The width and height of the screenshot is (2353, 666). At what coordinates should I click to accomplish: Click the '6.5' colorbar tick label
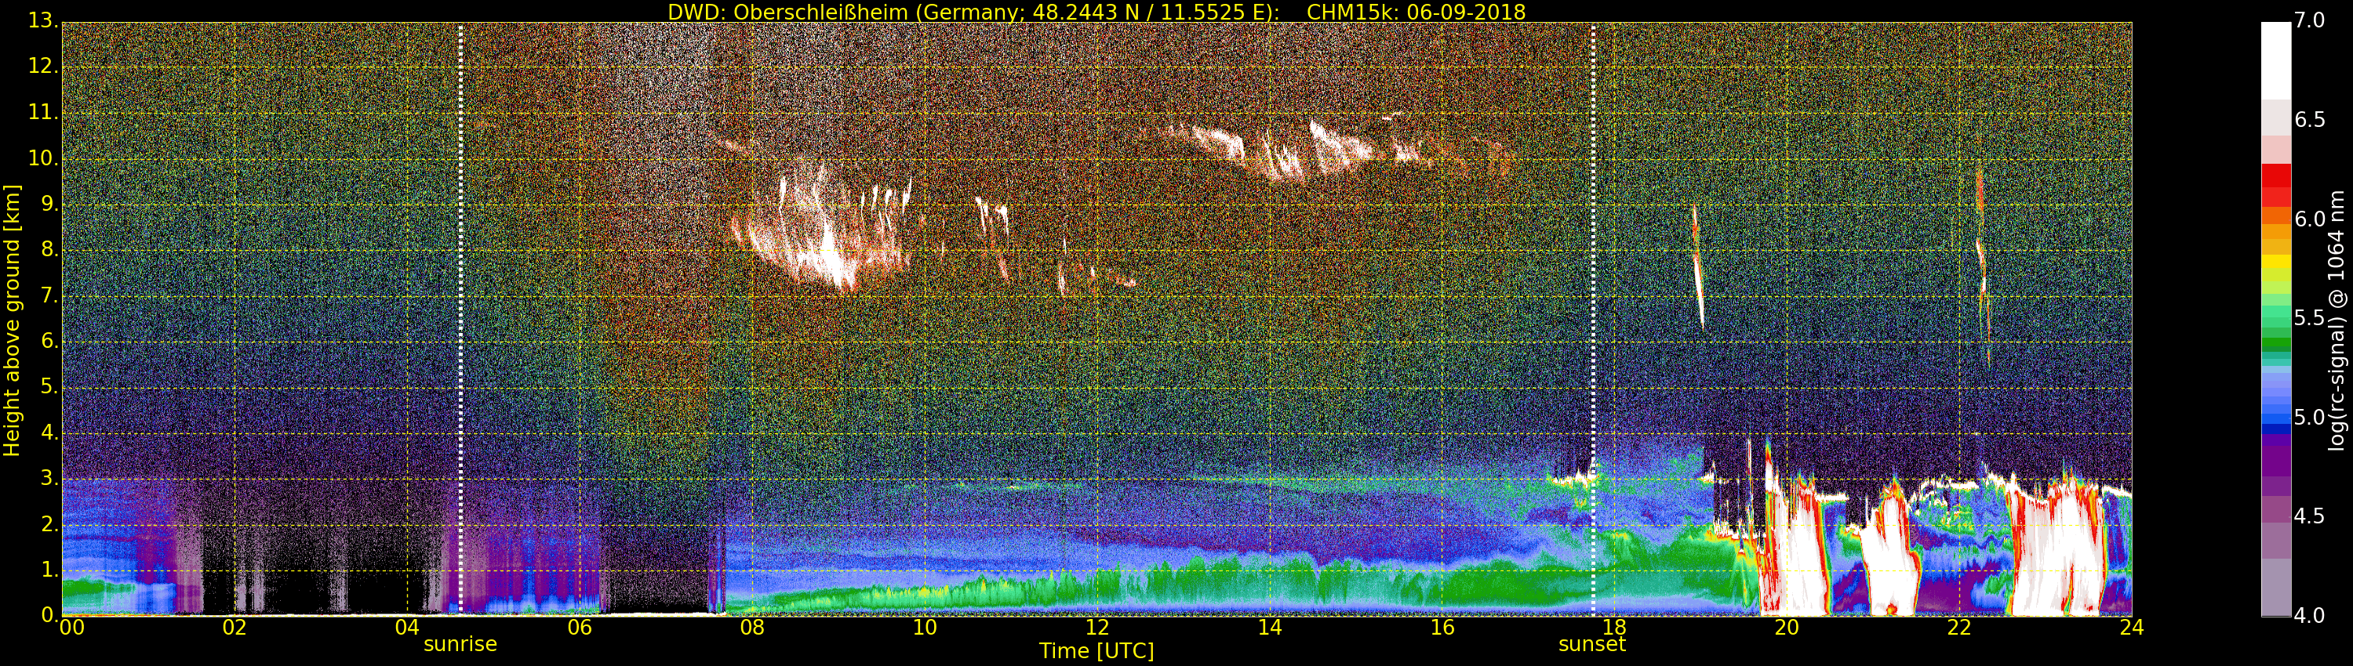2309,120
